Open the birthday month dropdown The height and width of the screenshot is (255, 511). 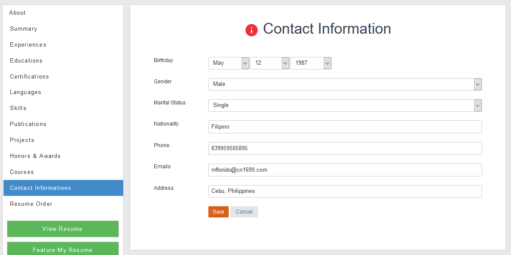(229, 63)
